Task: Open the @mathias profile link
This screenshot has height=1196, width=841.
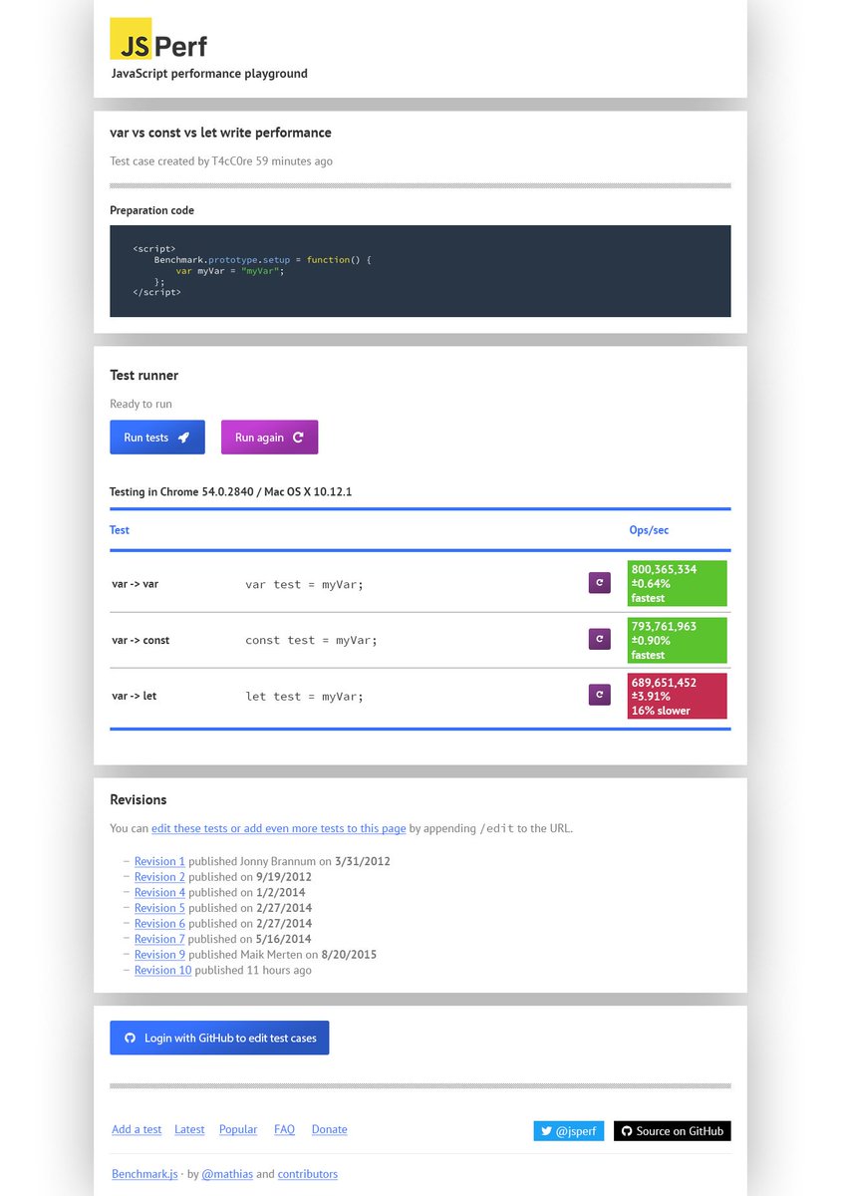Action: [x=227, y=1174]
